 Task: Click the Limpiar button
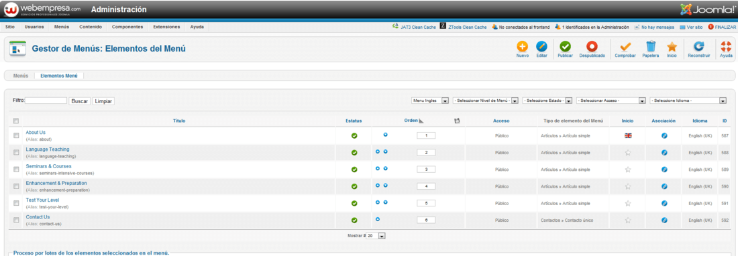point(103,101)
